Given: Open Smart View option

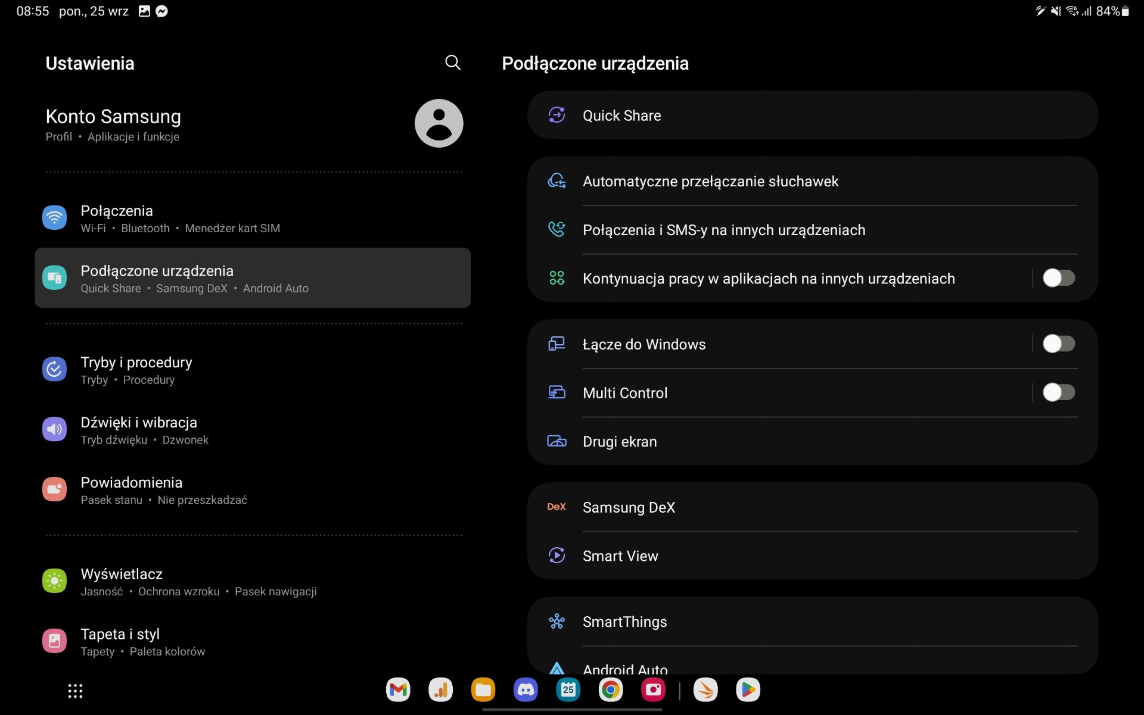Looking at the screenshot, I should pos(813,556).
